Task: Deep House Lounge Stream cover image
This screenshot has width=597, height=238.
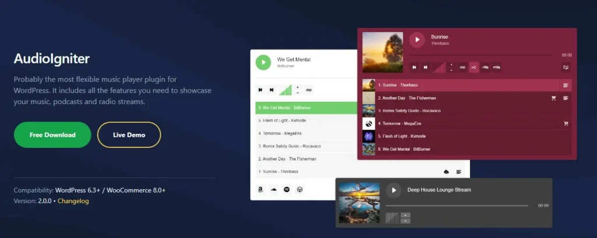Action: (359, 203)
